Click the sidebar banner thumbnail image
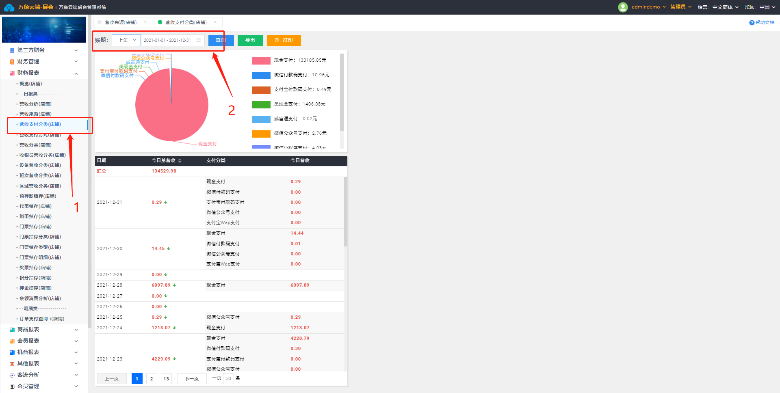 (44, 30)
